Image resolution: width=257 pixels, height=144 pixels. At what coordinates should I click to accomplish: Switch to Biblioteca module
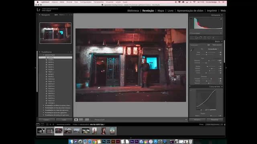(133, 11)
